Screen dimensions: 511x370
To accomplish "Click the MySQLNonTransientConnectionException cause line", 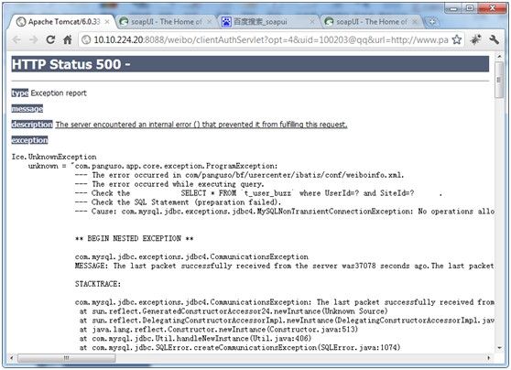I will click(285, 212).
